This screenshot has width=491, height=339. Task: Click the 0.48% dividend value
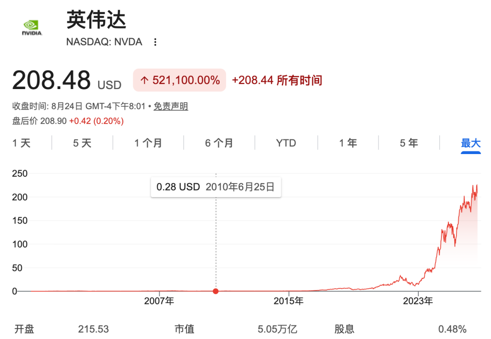(x=452, y=329)
